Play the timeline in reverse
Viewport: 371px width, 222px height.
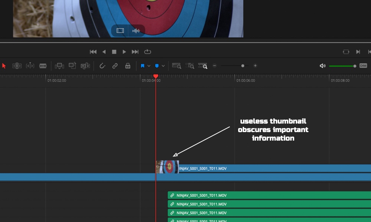[104, 52]
